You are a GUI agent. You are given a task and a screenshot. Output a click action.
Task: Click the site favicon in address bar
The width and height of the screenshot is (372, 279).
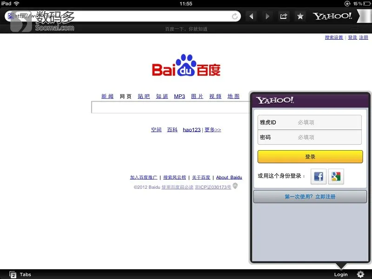pyautogui.click(x=11, y=16)
